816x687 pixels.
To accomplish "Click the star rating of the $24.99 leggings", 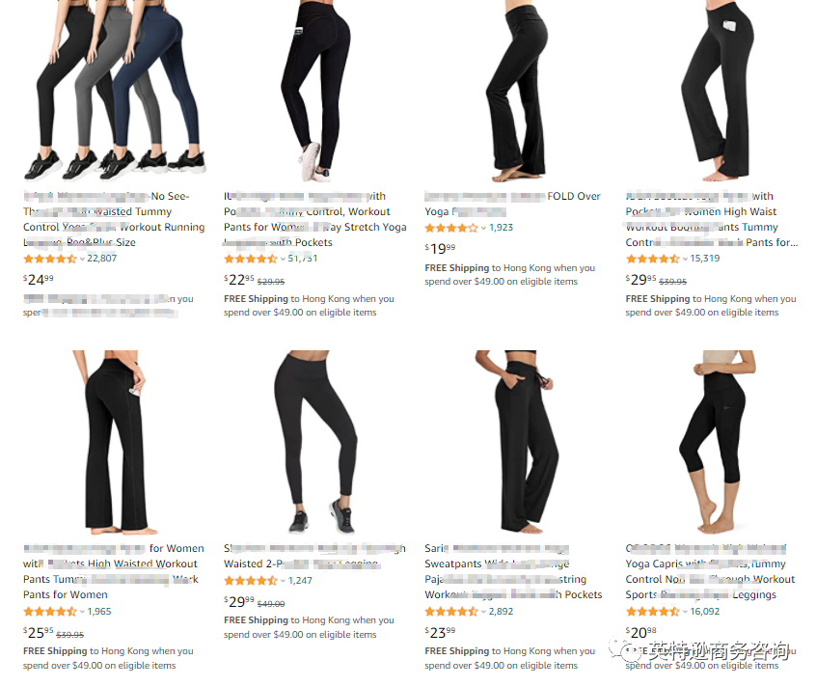I will pyautogui.click(x=50, y=259).
